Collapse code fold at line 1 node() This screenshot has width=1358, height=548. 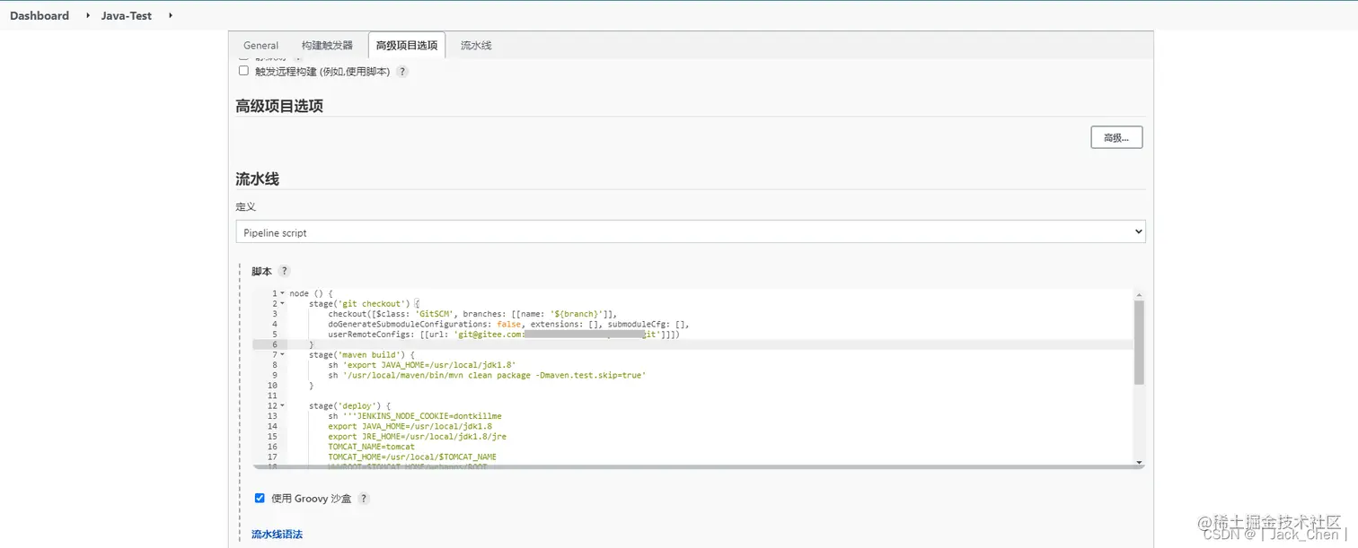click(x=282, y=293)
